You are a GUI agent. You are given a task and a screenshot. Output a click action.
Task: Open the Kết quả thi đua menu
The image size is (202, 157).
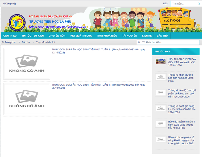point(81,36)
